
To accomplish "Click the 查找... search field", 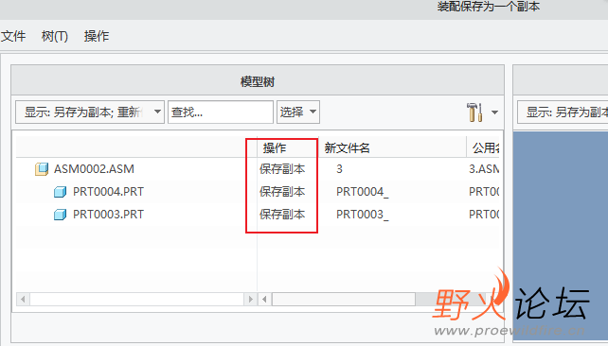I will [221, 112].
